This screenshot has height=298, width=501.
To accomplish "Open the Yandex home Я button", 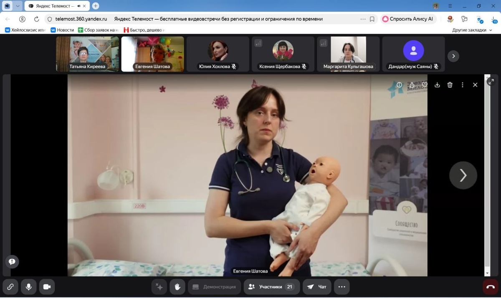I will click(x=22, y=19).
